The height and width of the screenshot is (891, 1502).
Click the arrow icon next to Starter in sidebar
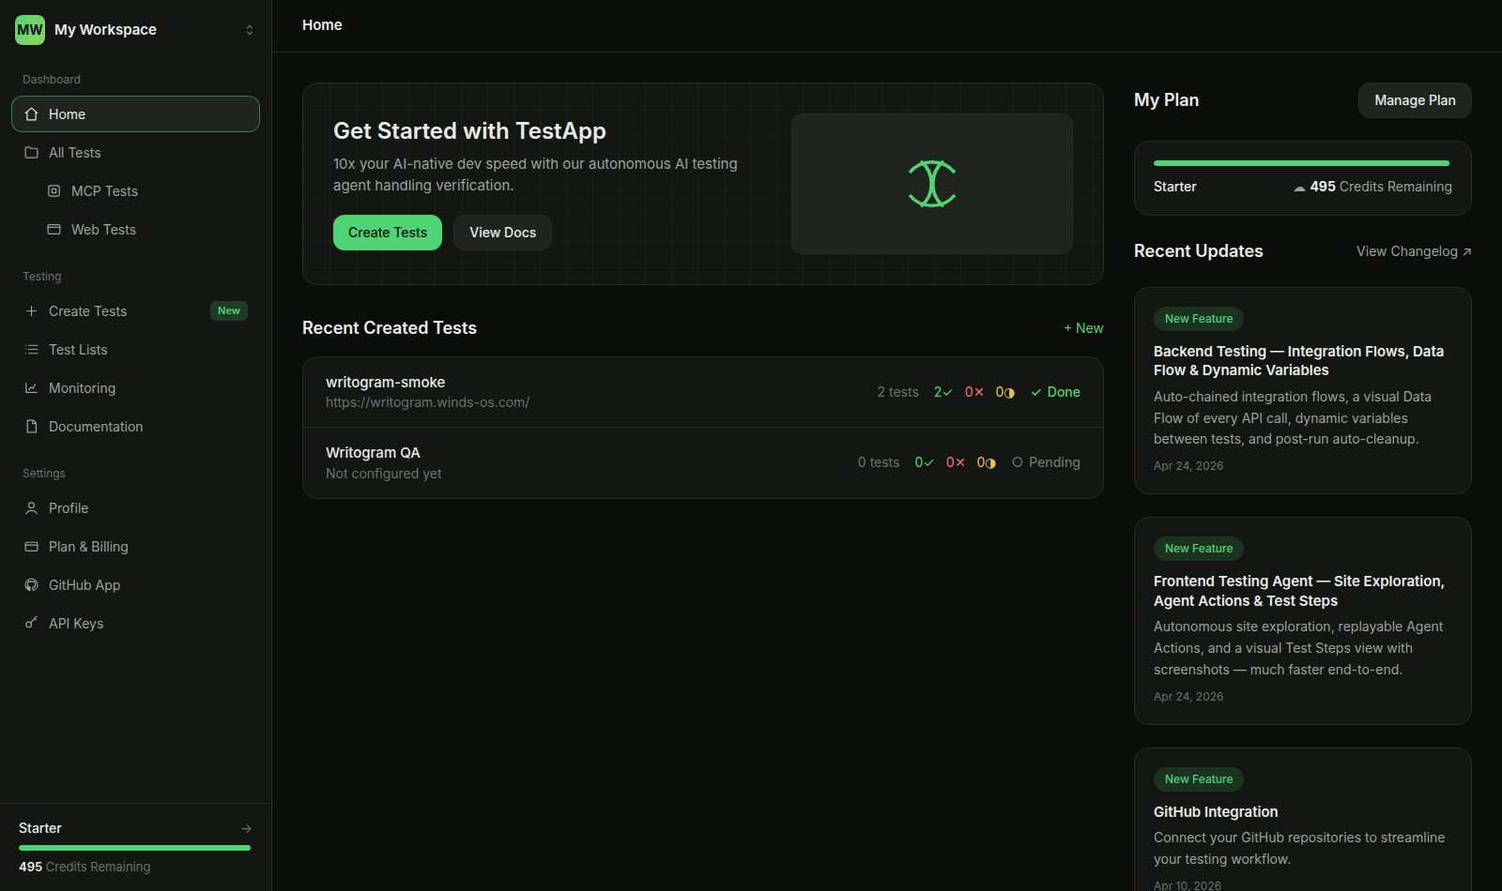point(246,828)
